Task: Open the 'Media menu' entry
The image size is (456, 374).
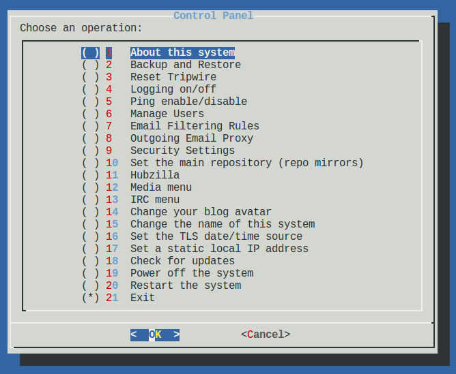Action: pyautogui.click(x=161, y=187)
